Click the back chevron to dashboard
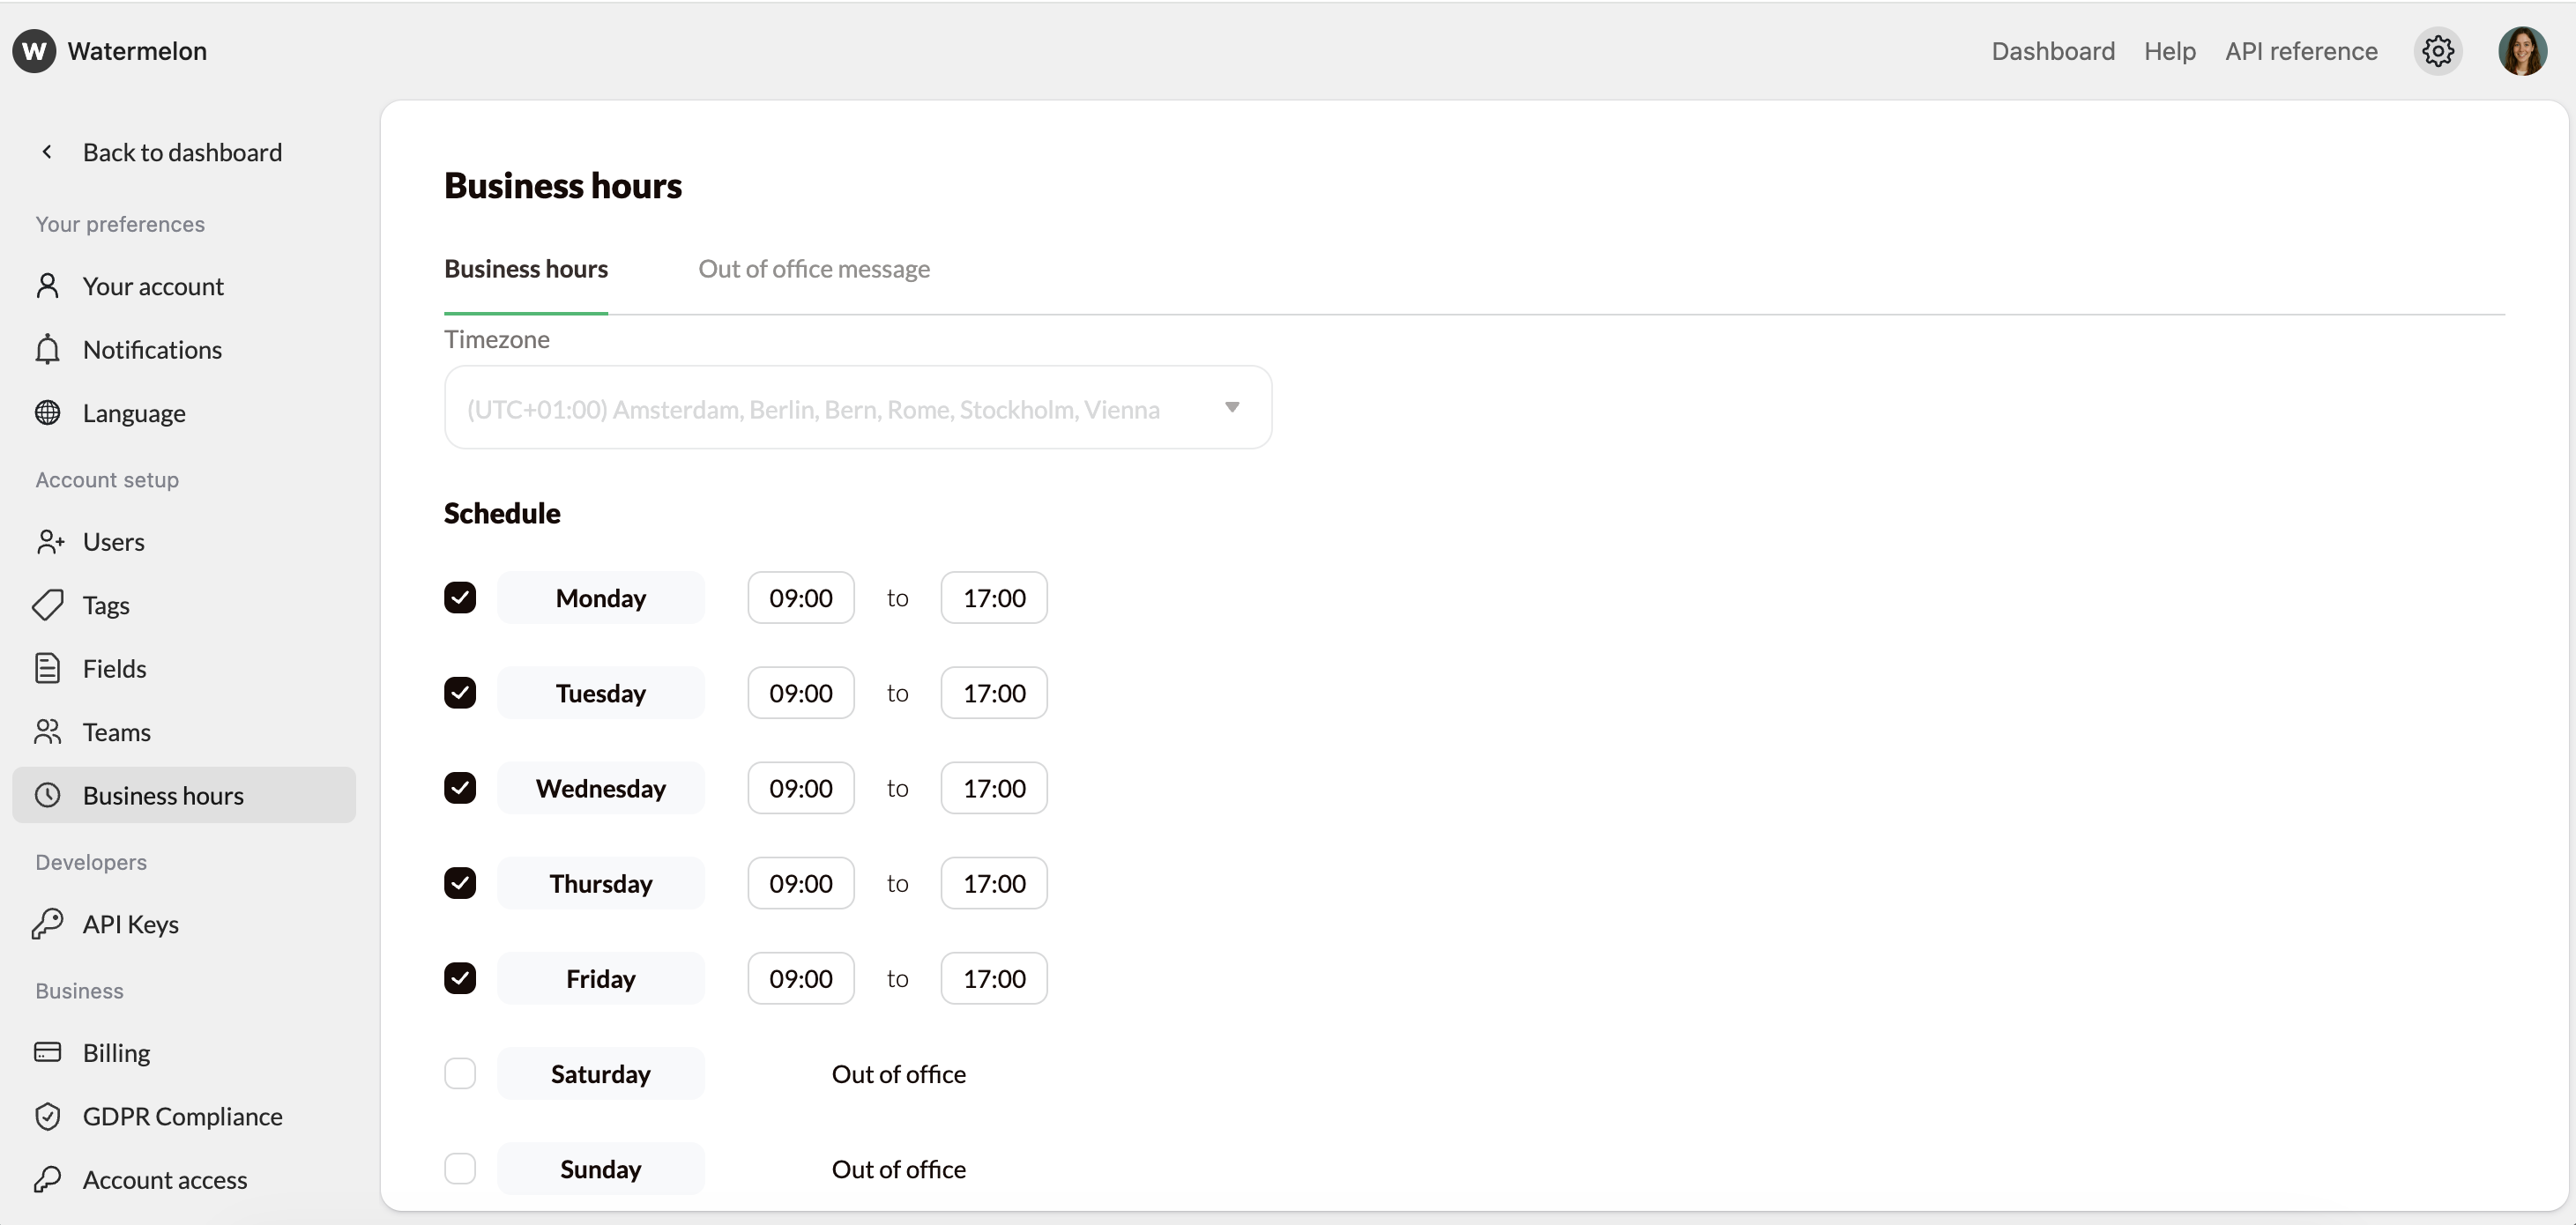 [x=47, y=152]
